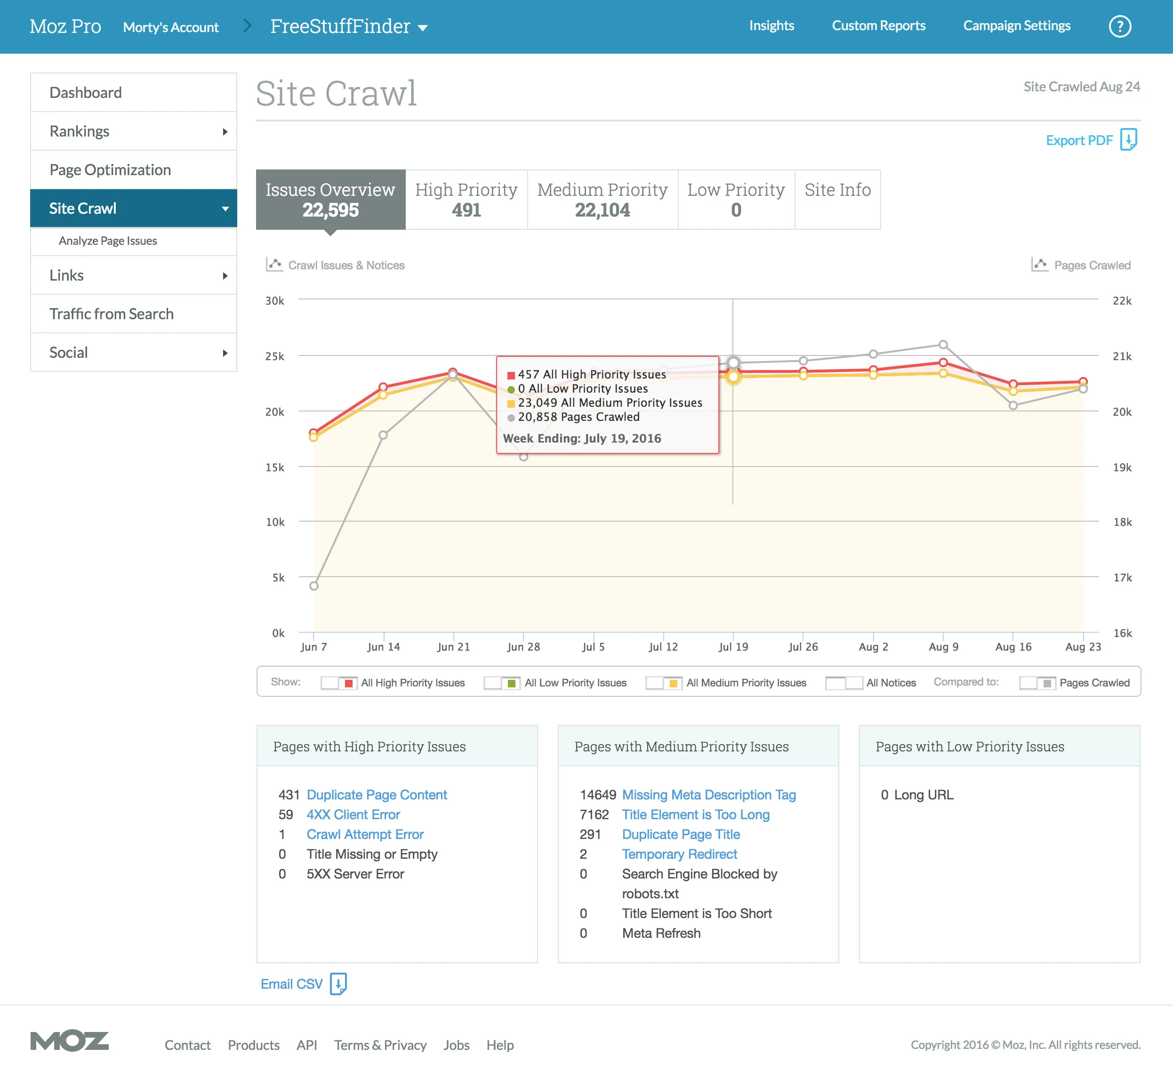The height and width of the screenshot is (1080, 1173).
Task: Click the help question mark icon
Action: coord(1119,26)
